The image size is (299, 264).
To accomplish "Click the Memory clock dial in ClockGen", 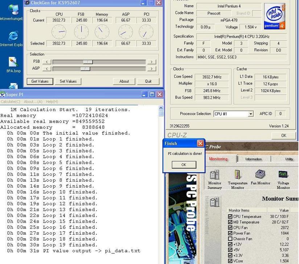I will 102,32.
